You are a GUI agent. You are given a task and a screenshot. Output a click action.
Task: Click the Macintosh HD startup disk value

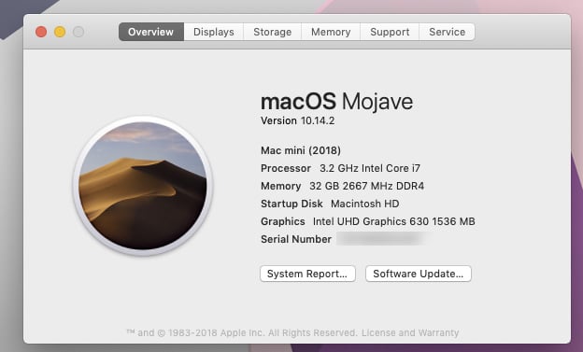tap(364, 204)
